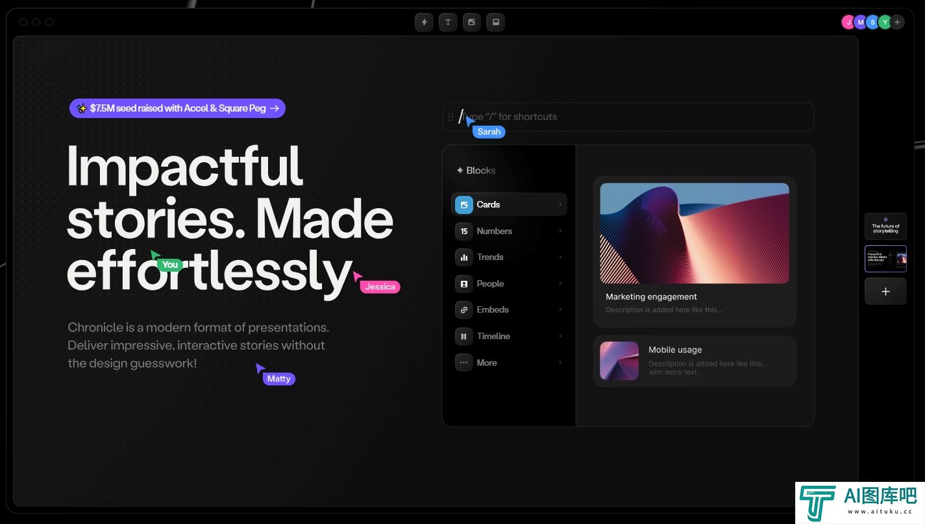925x524 pixels.
Task: Click the layout block icon in top toolbar
Action: tap(496, 22)
